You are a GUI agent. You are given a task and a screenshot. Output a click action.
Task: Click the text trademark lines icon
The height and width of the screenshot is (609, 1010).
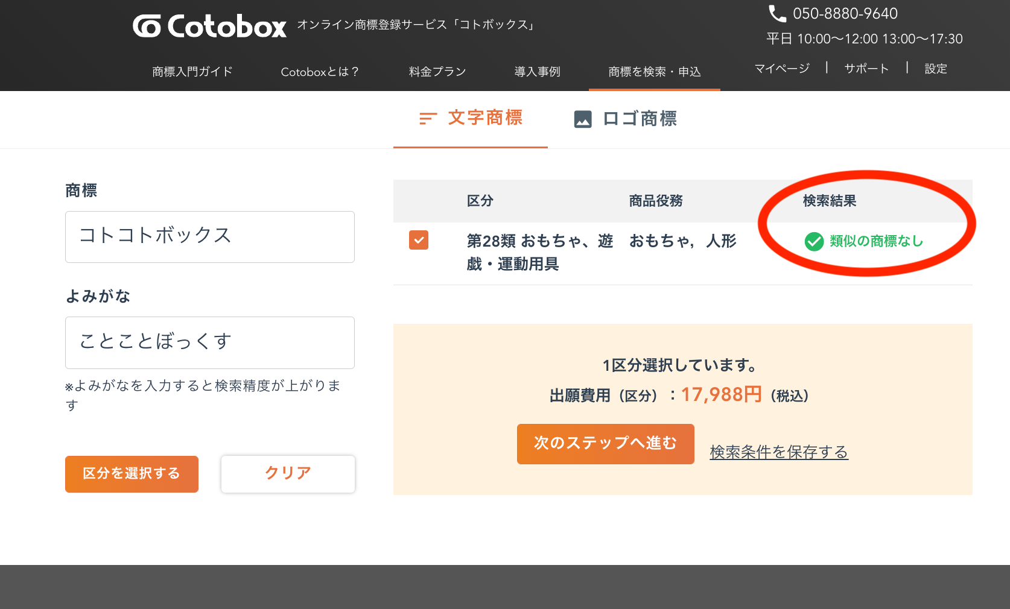[x=428, y=119]
